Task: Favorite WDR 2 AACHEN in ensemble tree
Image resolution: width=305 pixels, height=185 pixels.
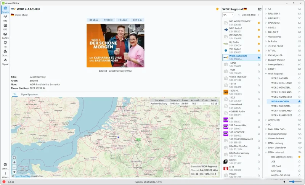Action: pyautogui.click(x=299, y=78)
